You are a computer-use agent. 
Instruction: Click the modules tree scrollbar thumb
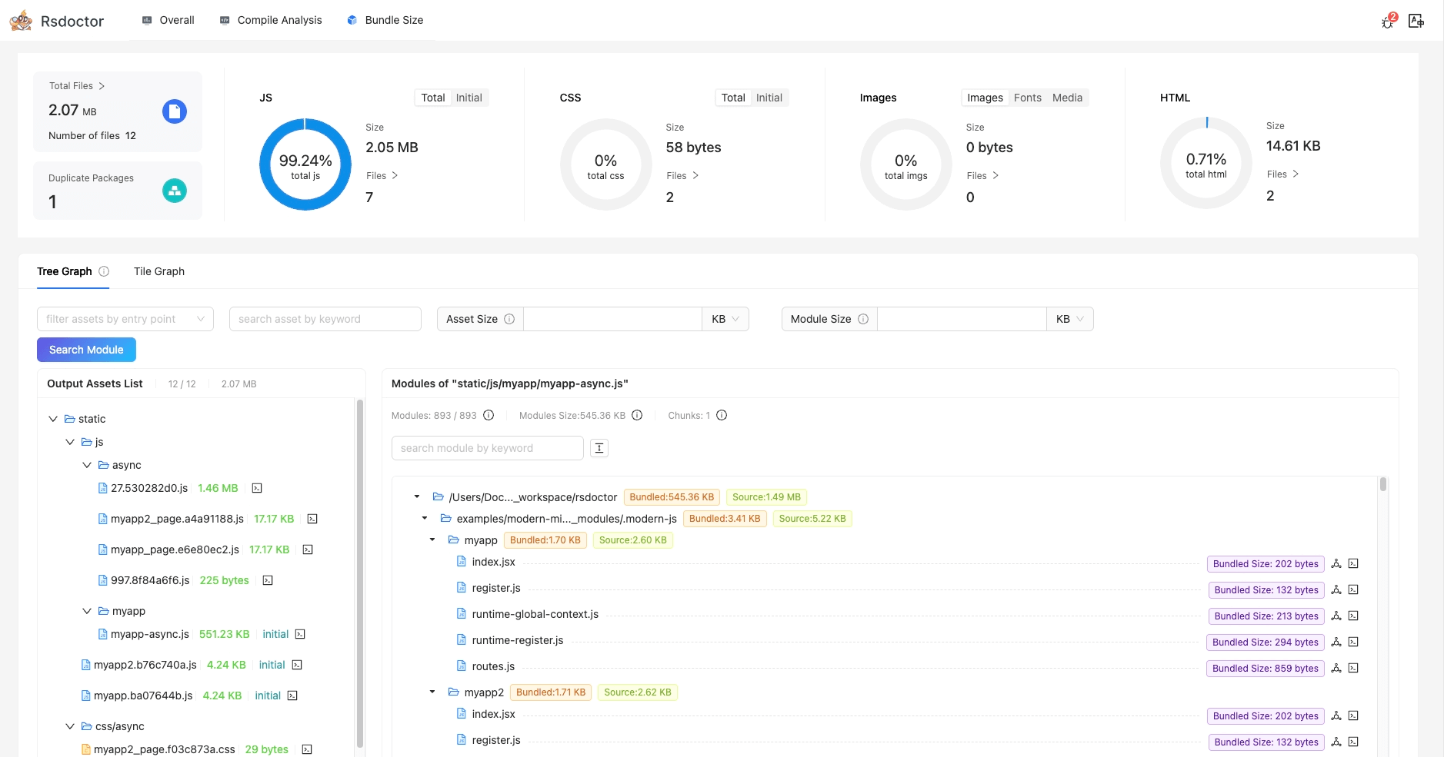coord(1383,484)
